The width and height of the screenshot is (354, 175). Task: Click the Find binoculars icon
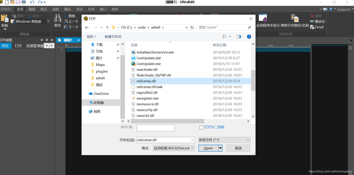click(x=57, y=18)
